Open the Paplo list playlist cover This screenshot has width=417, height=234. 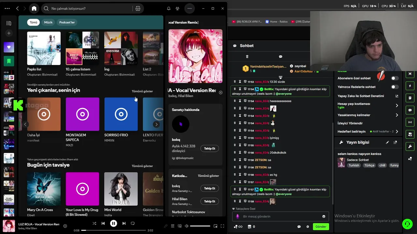click(x=44, y=48)
